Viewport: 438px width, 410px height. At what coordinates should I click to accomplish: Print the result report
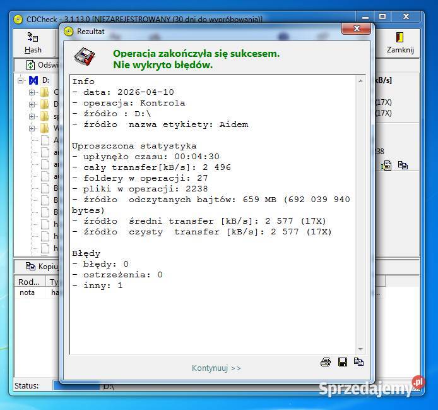click(x=326, y=362)
